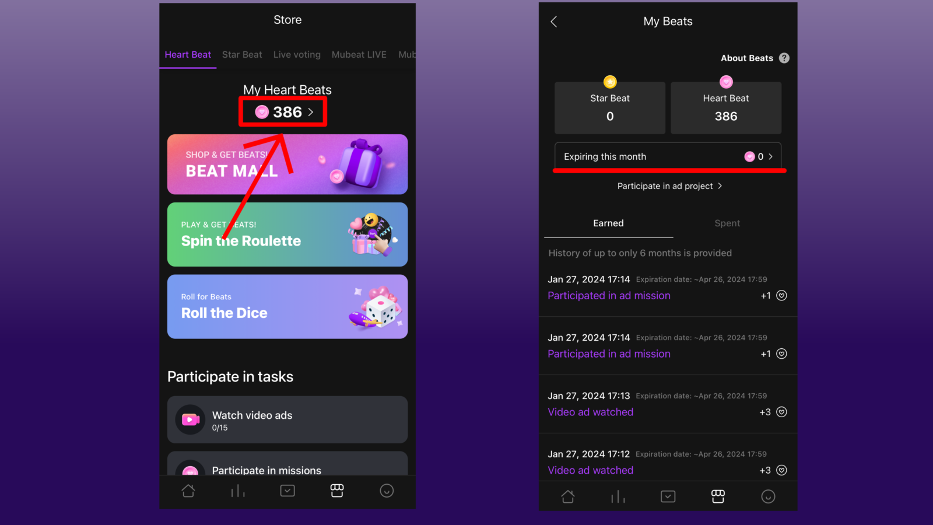
Task: Switch to the Star Beat tab
Action: pyautogui.click(x=242, y=54)
